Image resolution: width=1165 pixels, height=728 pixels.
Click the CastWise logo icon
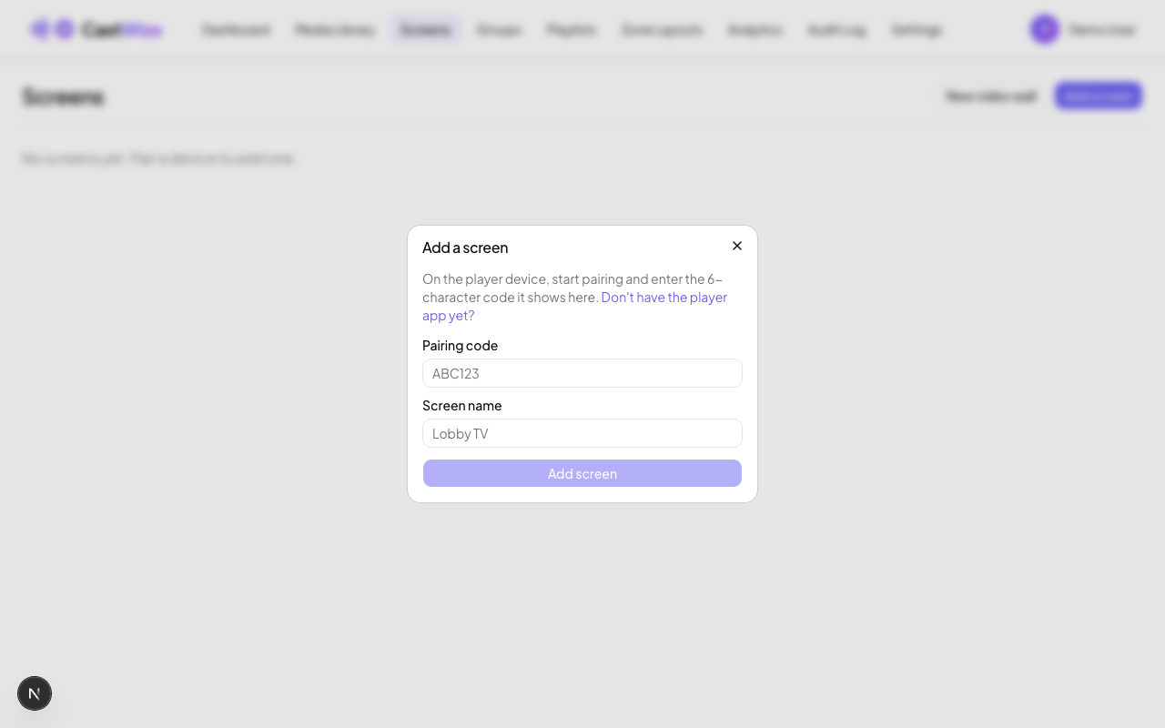click(x=52, y=29)
